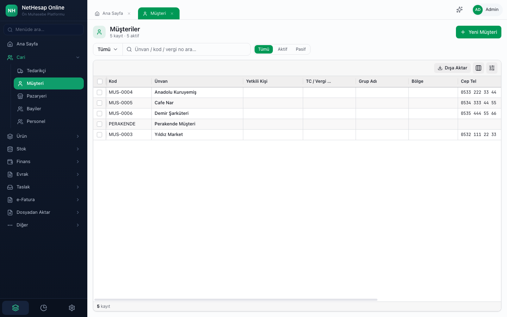Open the pie chart reports icon
The image size is (507, 317).
click(x=44, y=308)
